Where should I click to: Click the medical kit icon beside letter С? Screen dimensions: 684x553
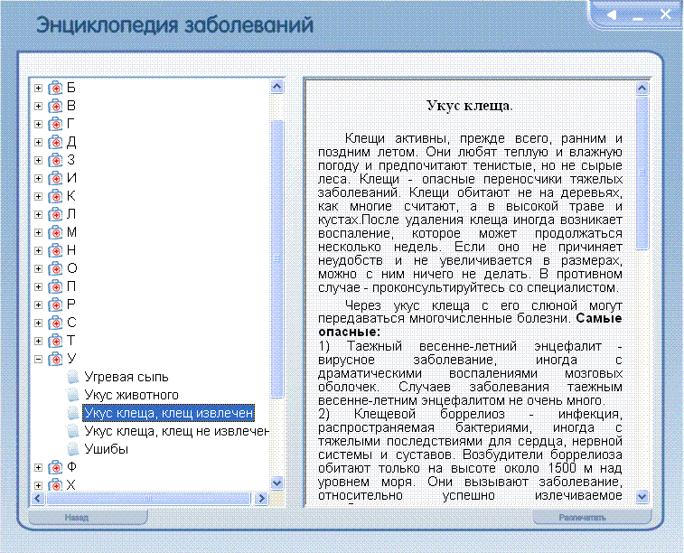55,323
